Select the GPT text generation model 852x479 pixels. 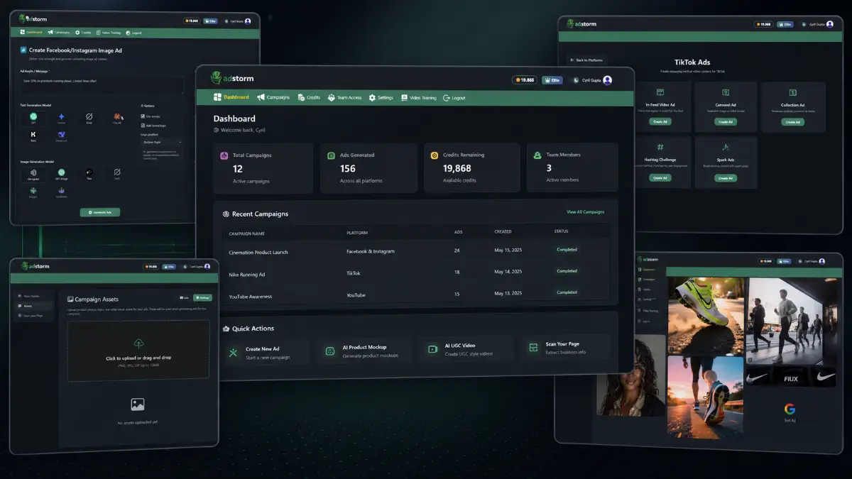(33, 118)
